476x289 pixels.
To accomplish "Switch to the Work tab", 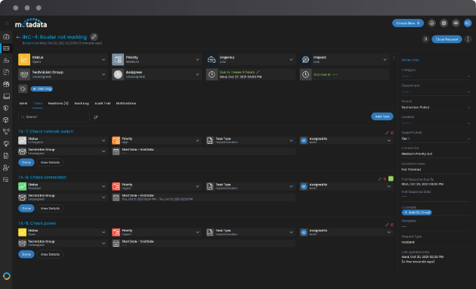I will 23,104.
